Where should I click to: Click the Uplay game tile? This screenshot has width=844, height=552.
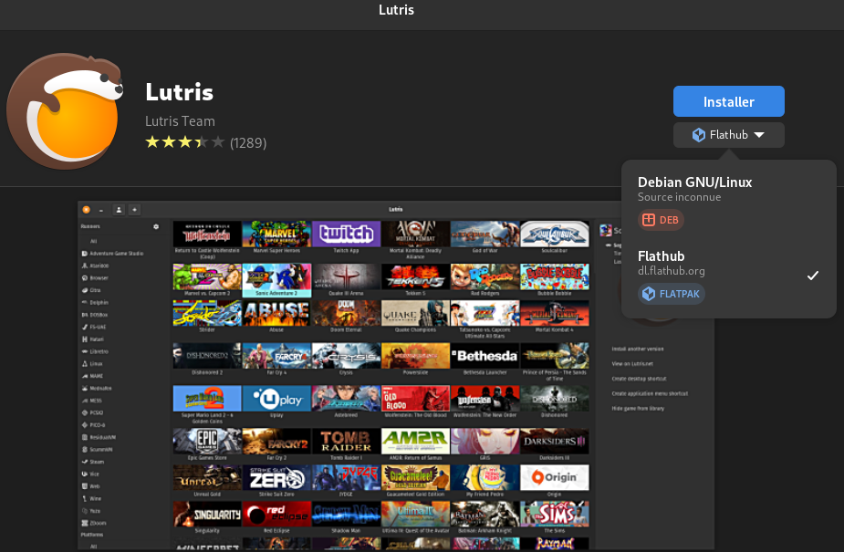click(276, 401)
